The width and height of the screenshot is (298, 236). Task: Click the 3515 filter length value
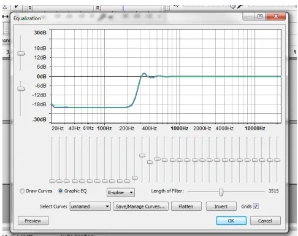click(x=273, y=191)
